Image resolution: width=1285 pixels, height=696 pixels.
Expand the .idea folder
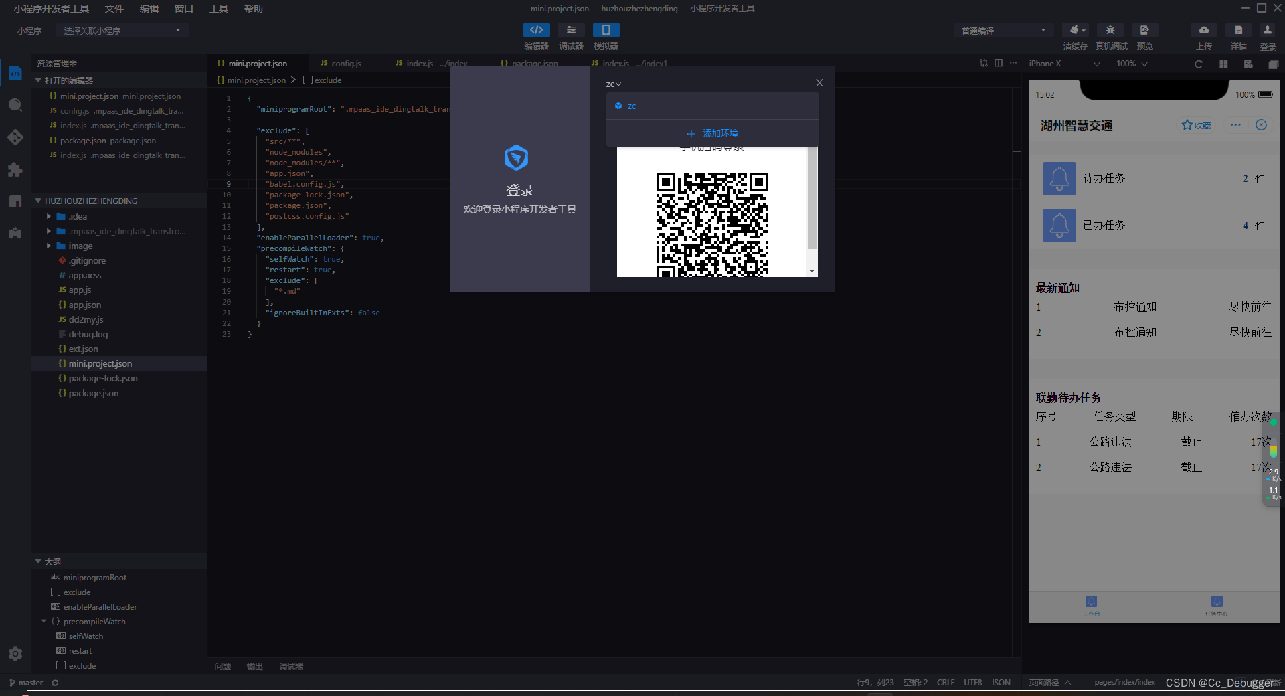(78, 216)
